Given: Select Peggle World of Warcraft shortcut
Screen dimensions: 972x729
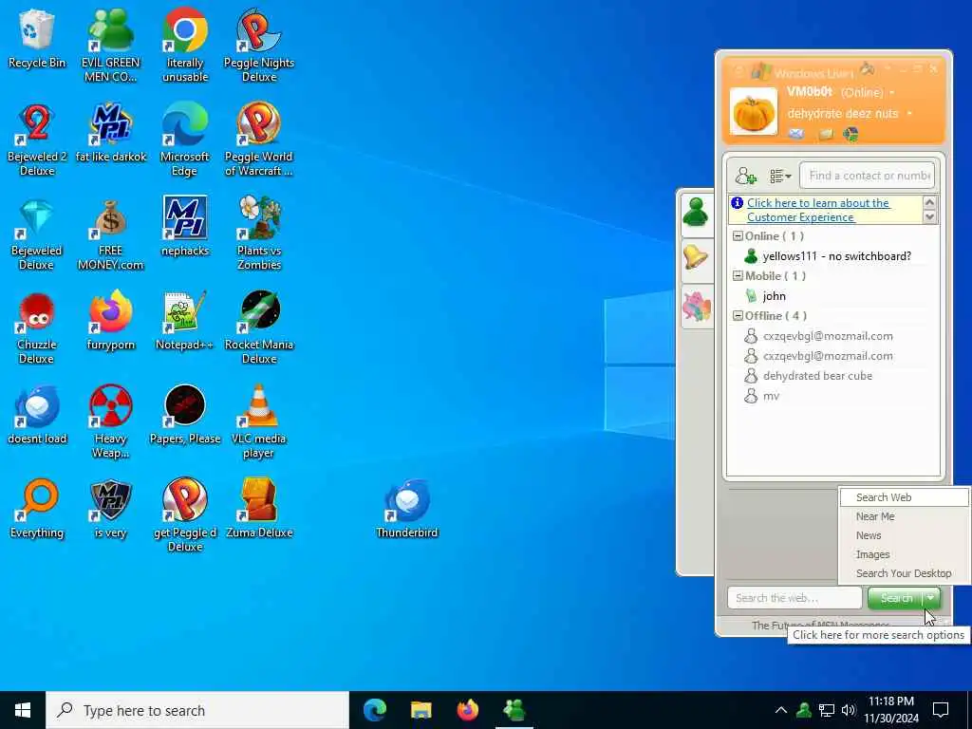Looking at the screenshot, I should (259, 140).
